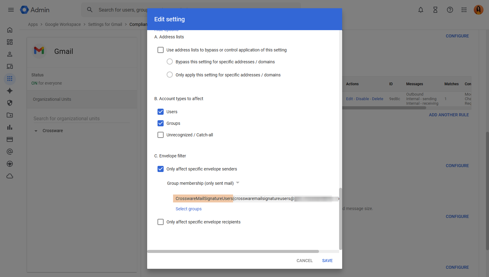489x277 pixels.
Task: Open the Billing card sidebar icon
Action: click(10, 139)
